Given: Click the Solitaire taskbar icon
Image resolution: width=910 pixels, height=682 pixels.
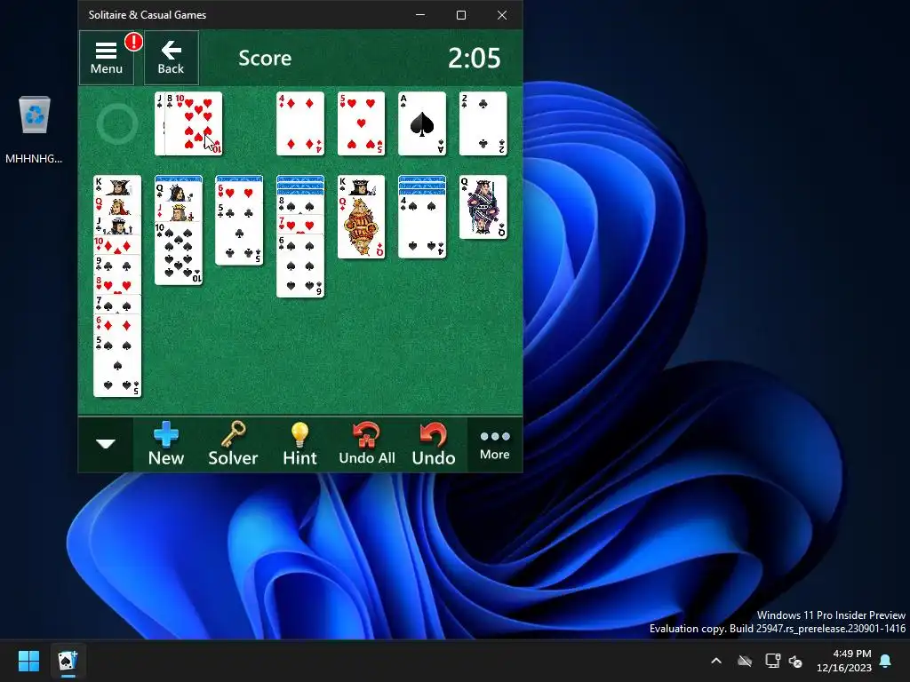Looking at the screenshot, I should pyautogui.click(x=68, y=661).
